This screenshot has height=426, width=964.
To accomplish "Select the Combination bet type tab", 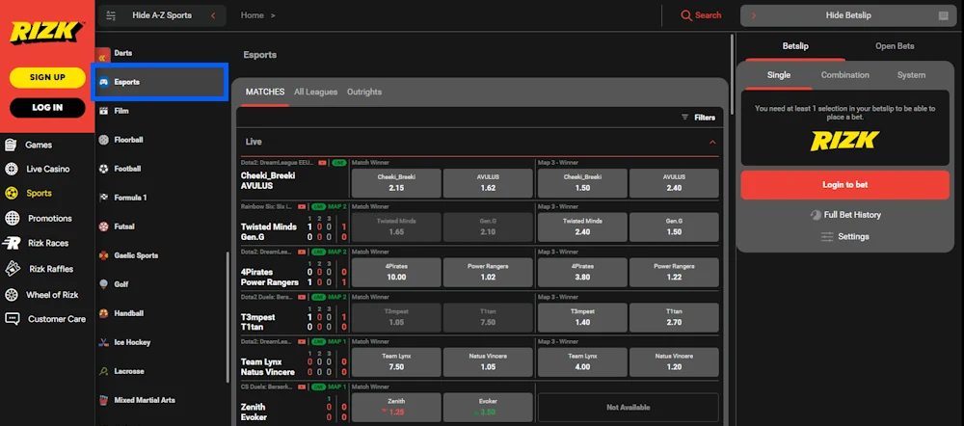I will [x=844, y=75].
